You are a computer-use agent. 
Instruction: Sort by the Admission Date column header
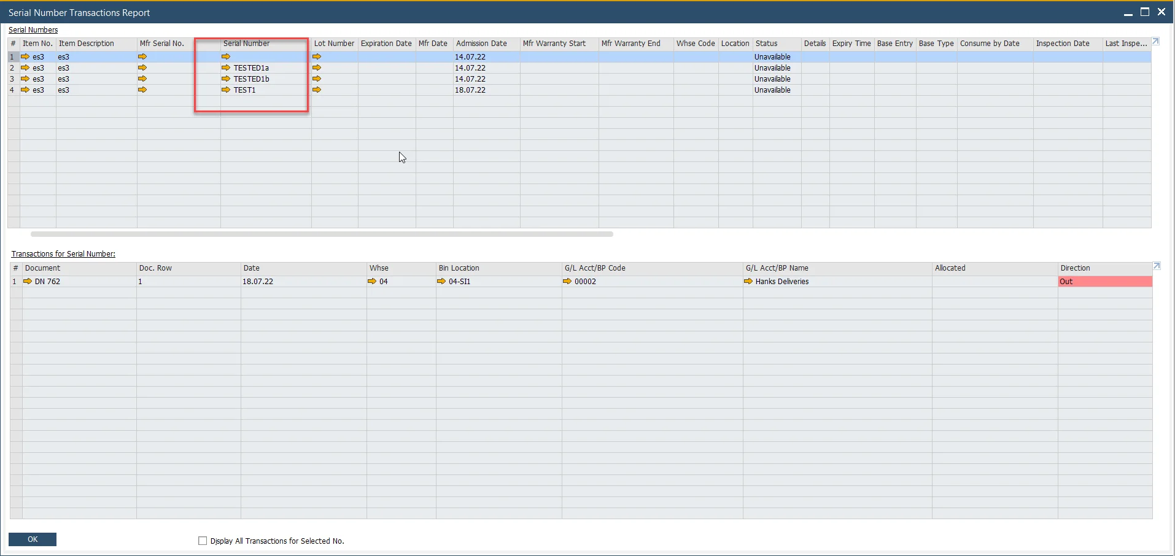tap(483, 44)
